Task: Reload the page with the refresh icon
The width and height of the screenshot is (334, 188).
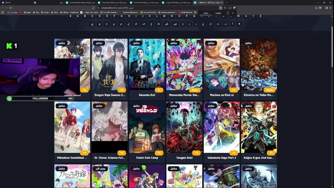Action: (10, 8)
